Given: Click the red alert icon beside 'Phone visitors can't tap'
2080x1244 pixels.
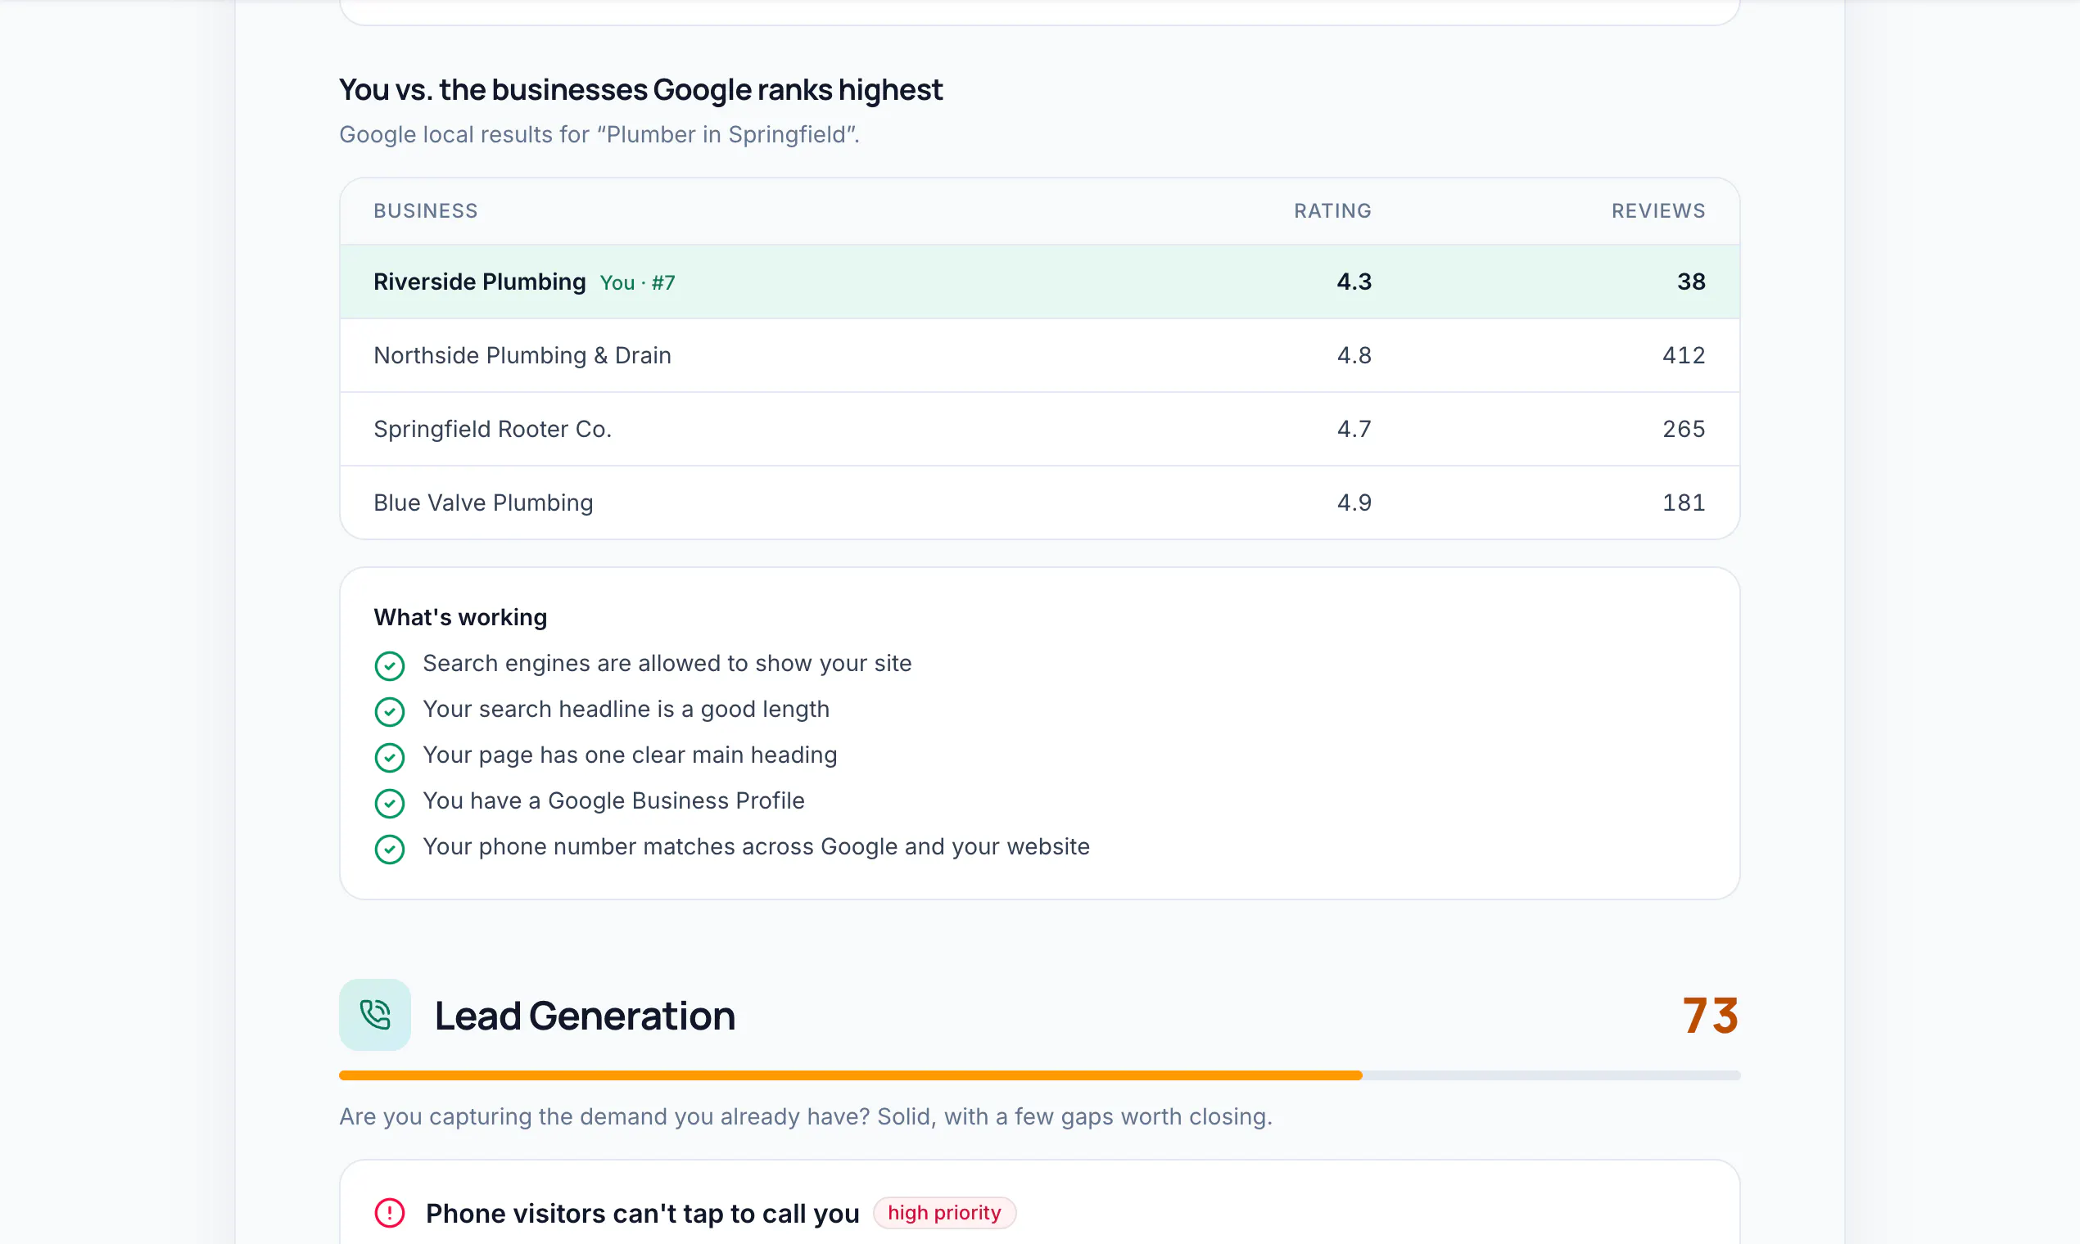Looking at the screenshot, I should pyautogui.click(x=389, y=1212).
